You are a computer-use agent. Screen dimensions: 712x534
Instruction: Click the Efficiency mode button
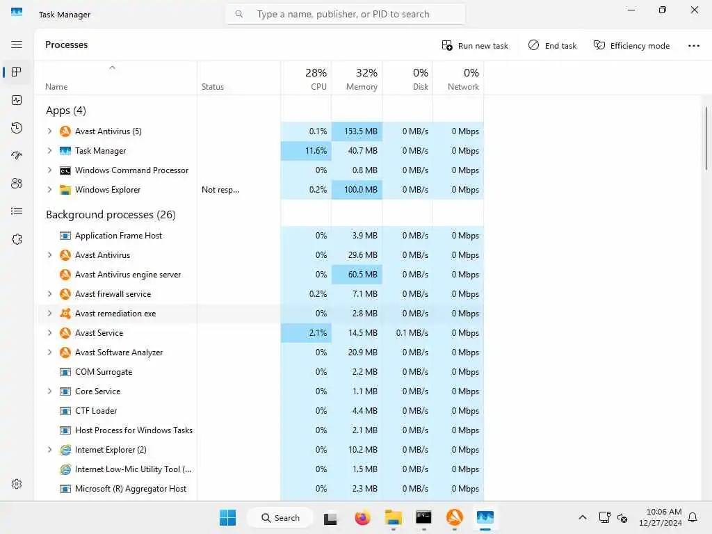[x=631, y=45]
